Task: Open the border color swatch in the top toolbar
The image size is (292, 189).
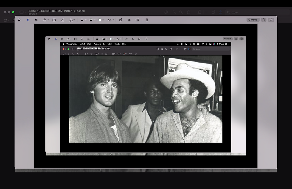Action: (92, 20)
